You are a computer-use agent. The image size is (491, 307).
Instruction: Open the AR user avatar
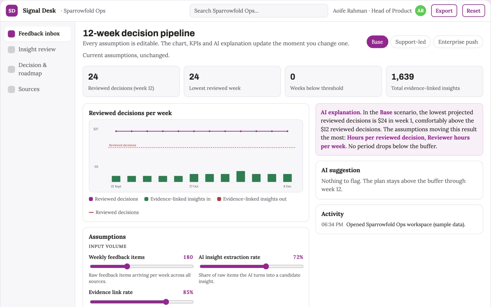(x=420, y=11)
